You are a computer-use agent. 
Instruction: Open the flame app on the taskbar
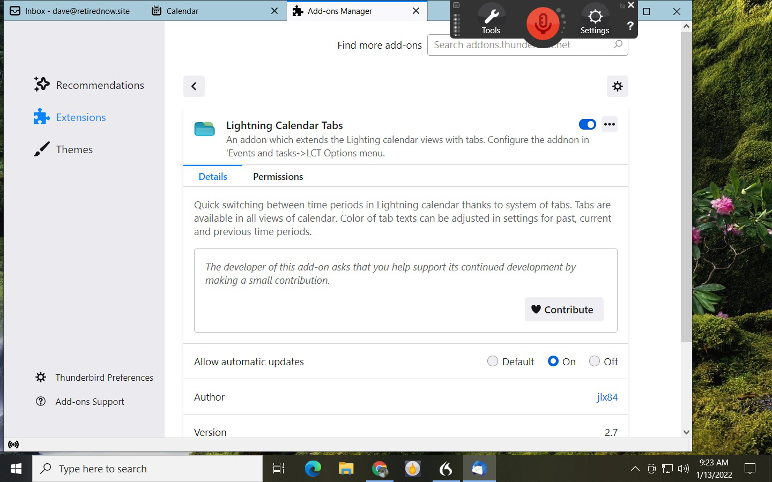412,469
